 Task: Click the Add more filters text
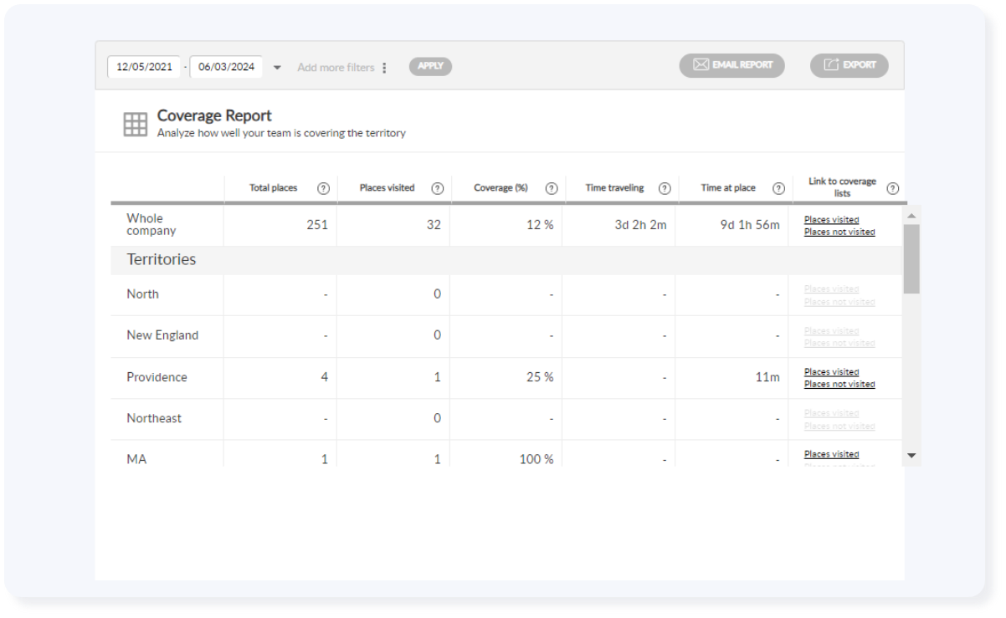click(336, 68)
